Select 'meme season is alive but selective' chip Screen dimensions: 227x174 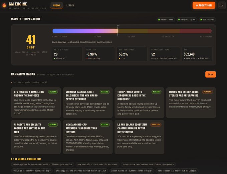coord(177,171)
